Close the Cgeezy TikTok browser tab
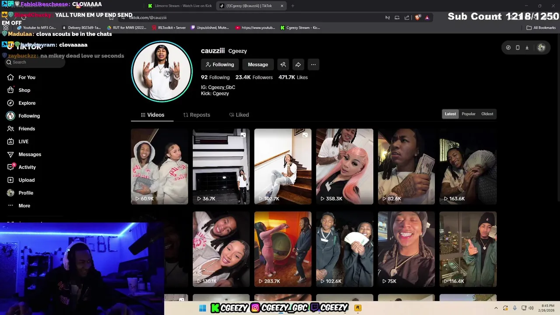Viewport: 560px width, 315px height. click(282, 6)
